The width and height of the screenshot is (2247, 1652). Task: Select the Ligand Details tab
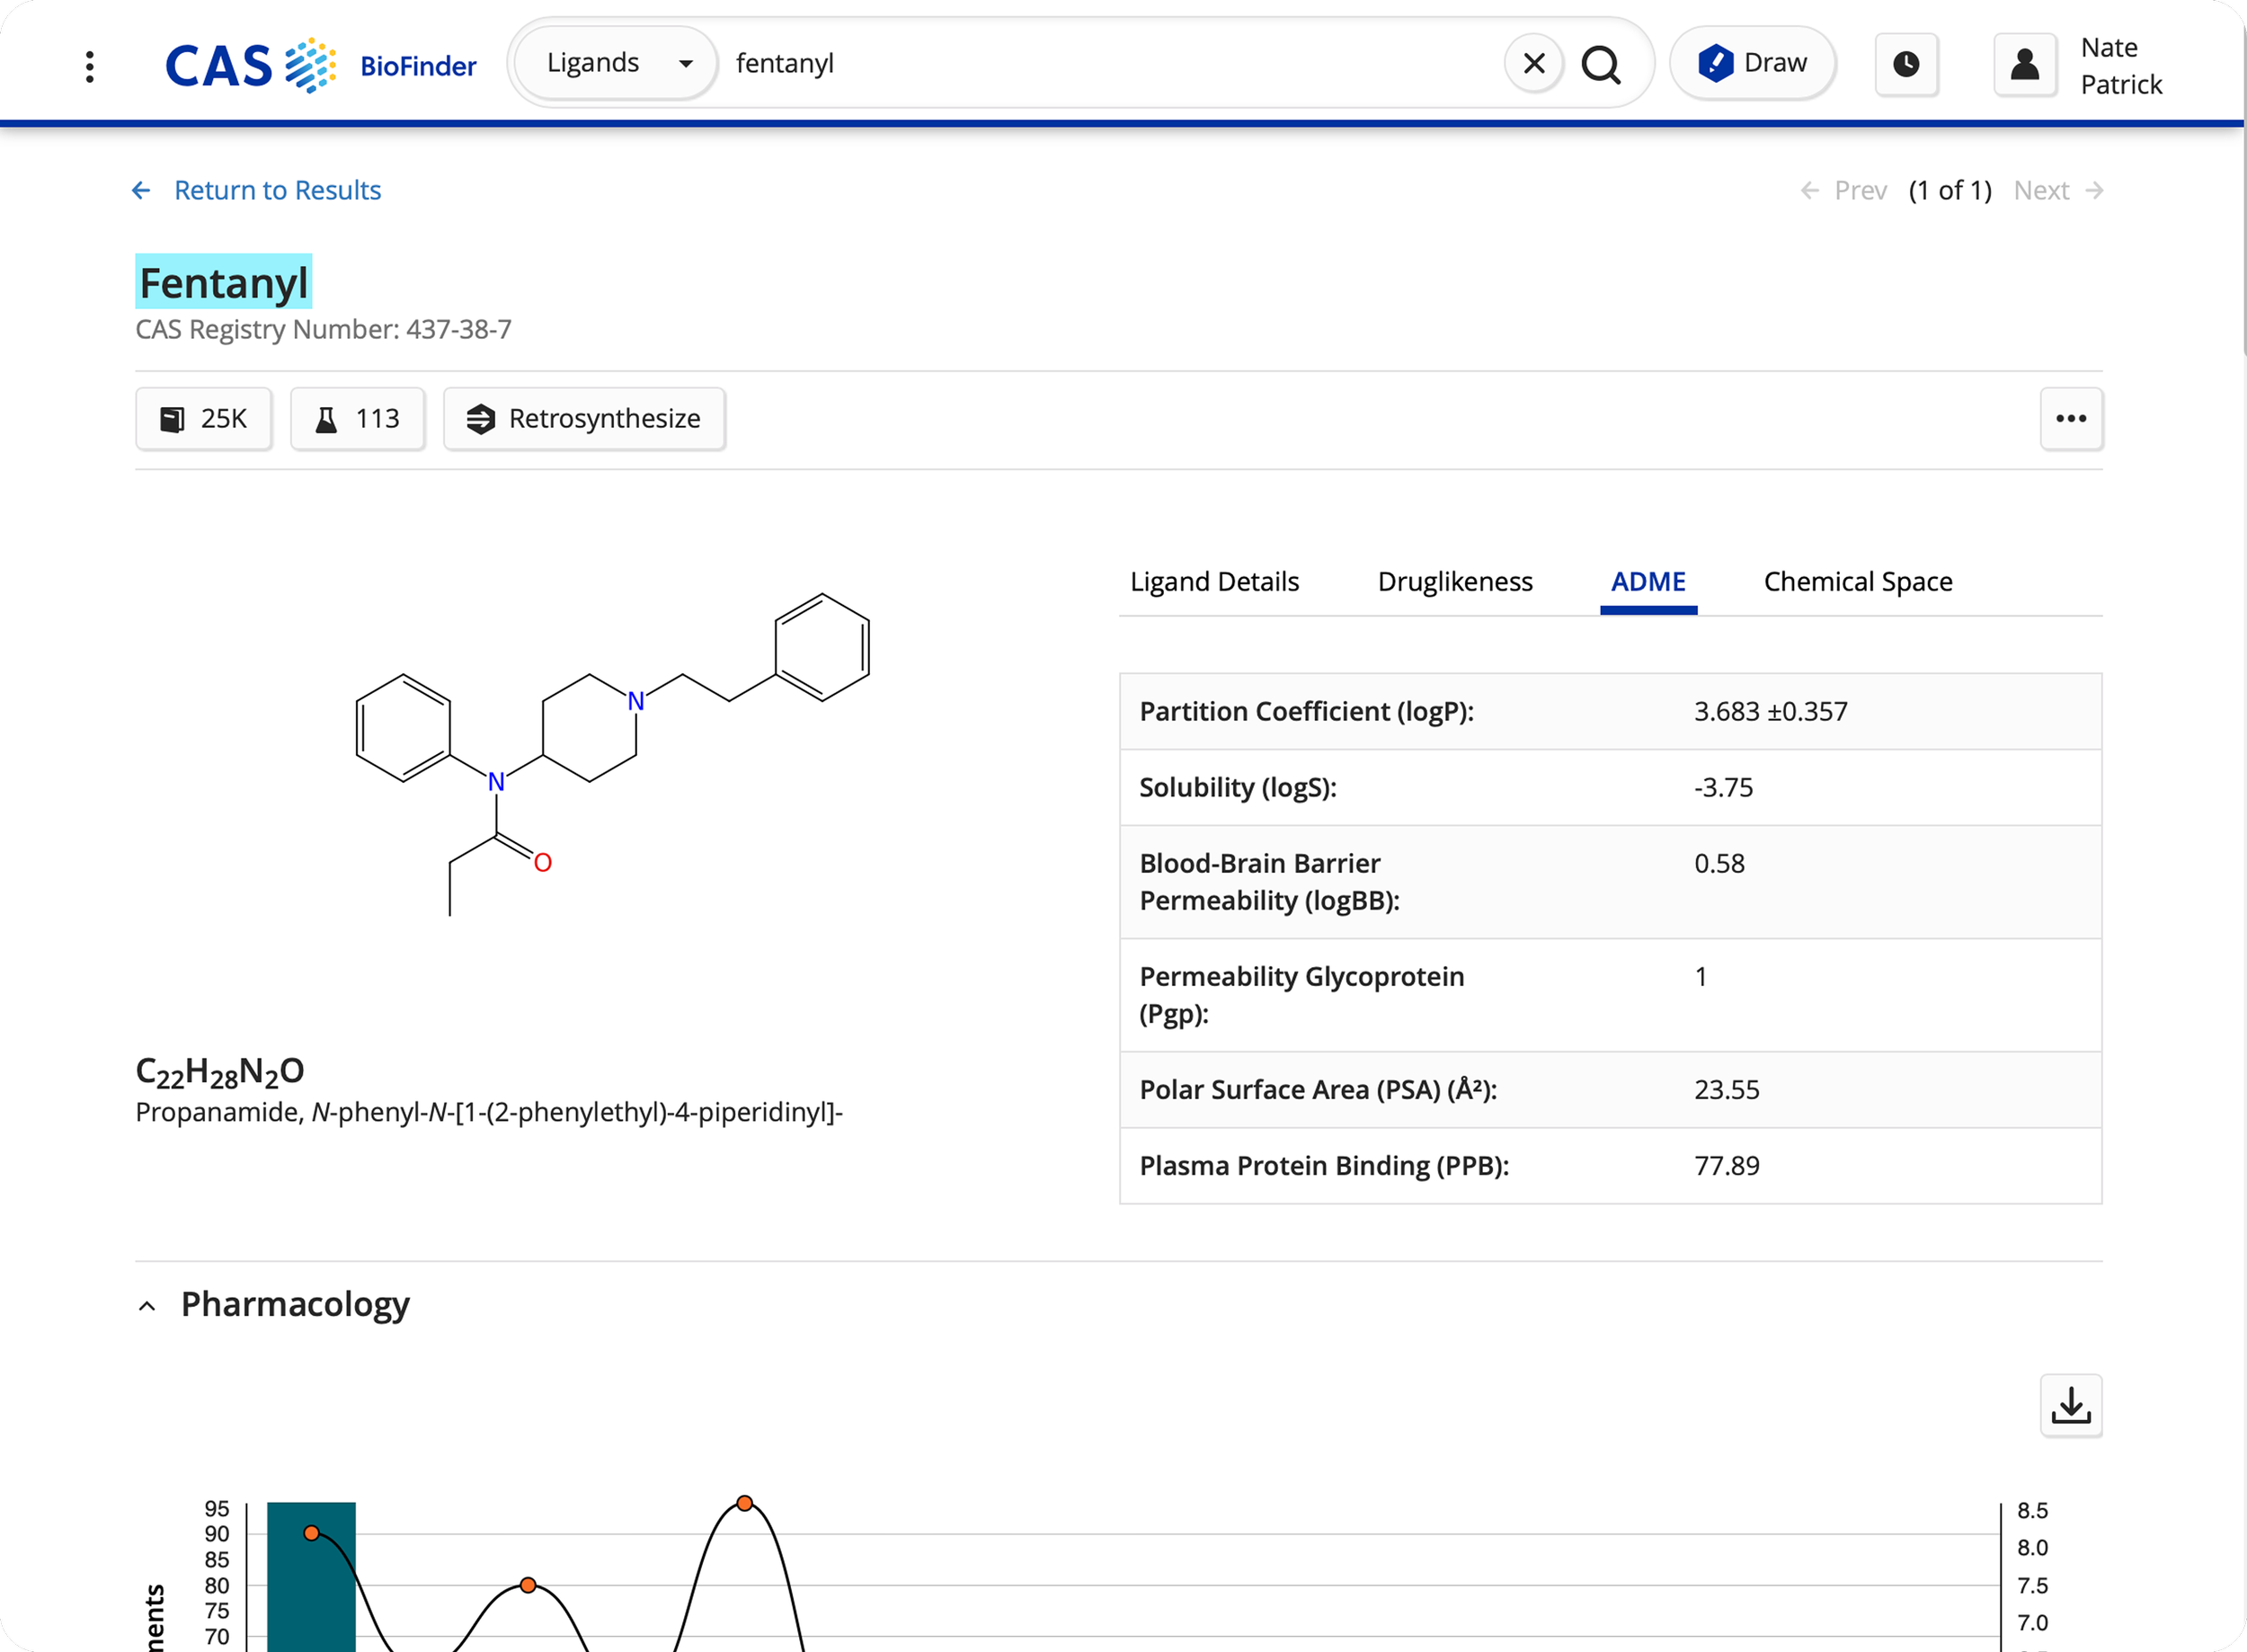(x=1215, y=581)
